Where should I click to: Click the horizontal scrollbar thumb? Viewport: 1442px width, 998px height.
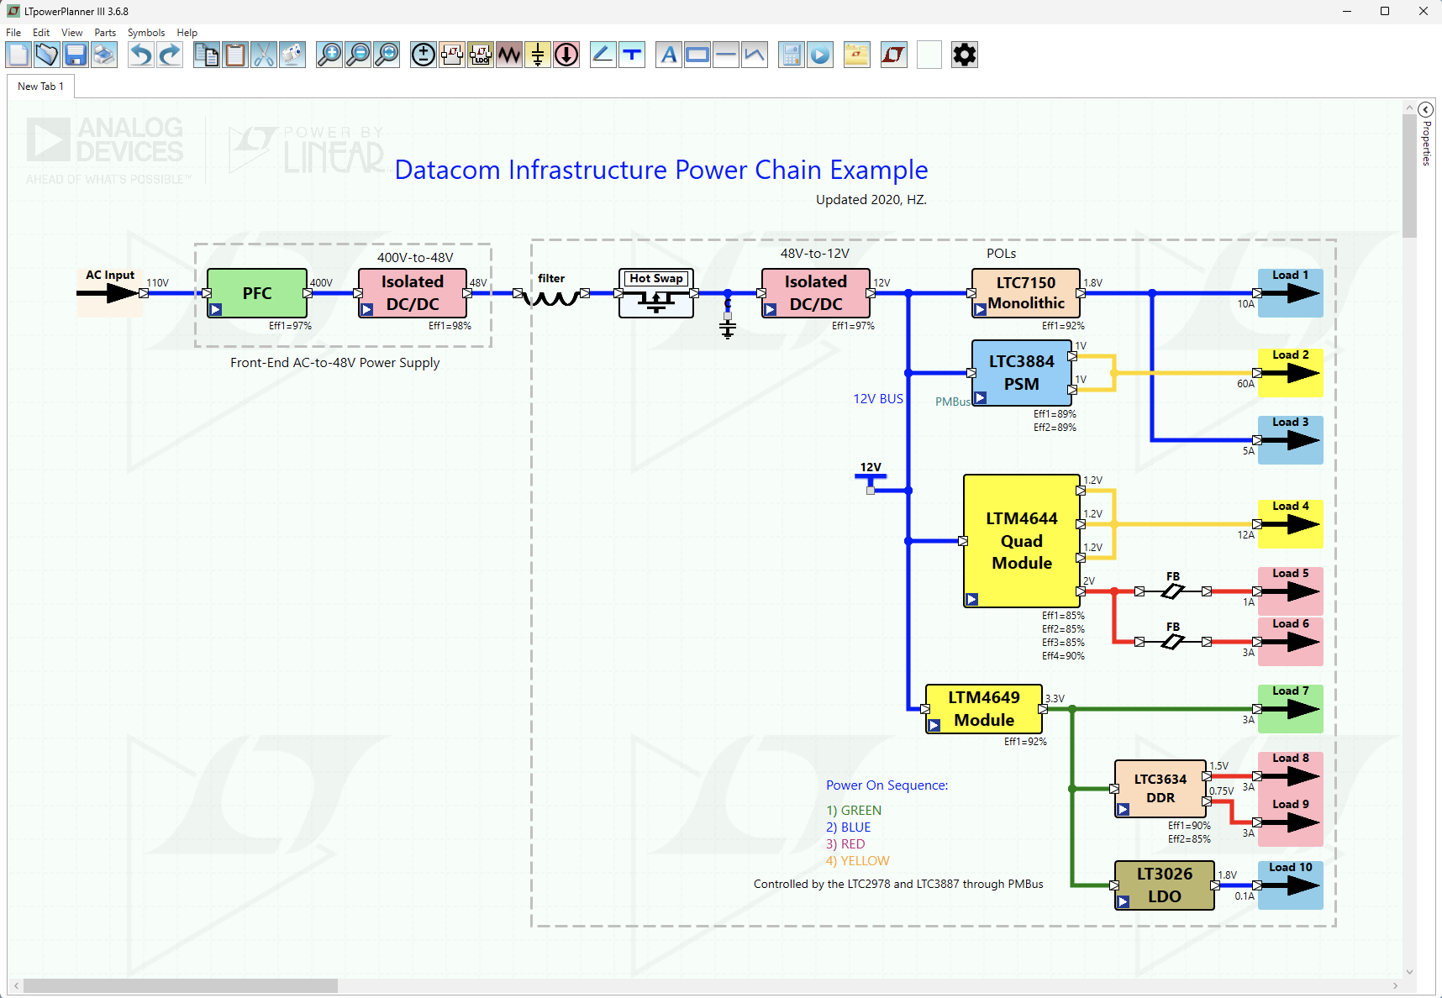(180, 985)
